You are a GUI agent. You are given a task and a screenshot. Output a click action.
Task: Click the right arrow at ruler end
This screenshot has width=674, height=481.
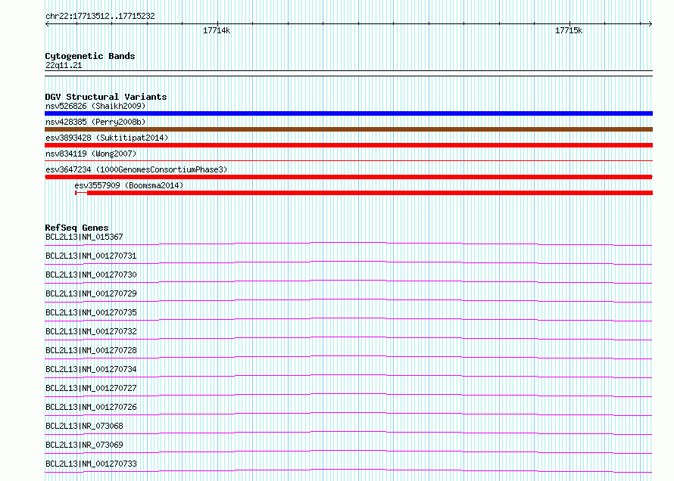(651, 23)
